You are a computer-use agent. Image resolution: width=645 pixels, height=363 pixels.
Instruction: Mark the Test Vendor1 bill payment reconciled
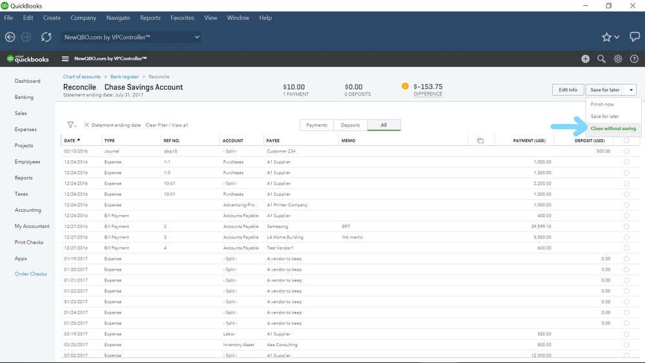[626, 248]
